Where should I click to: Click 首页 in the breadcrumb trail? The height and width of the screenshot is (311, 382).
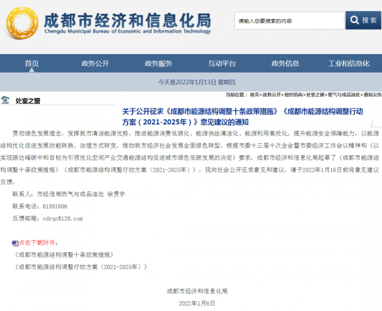pos(254,94)
